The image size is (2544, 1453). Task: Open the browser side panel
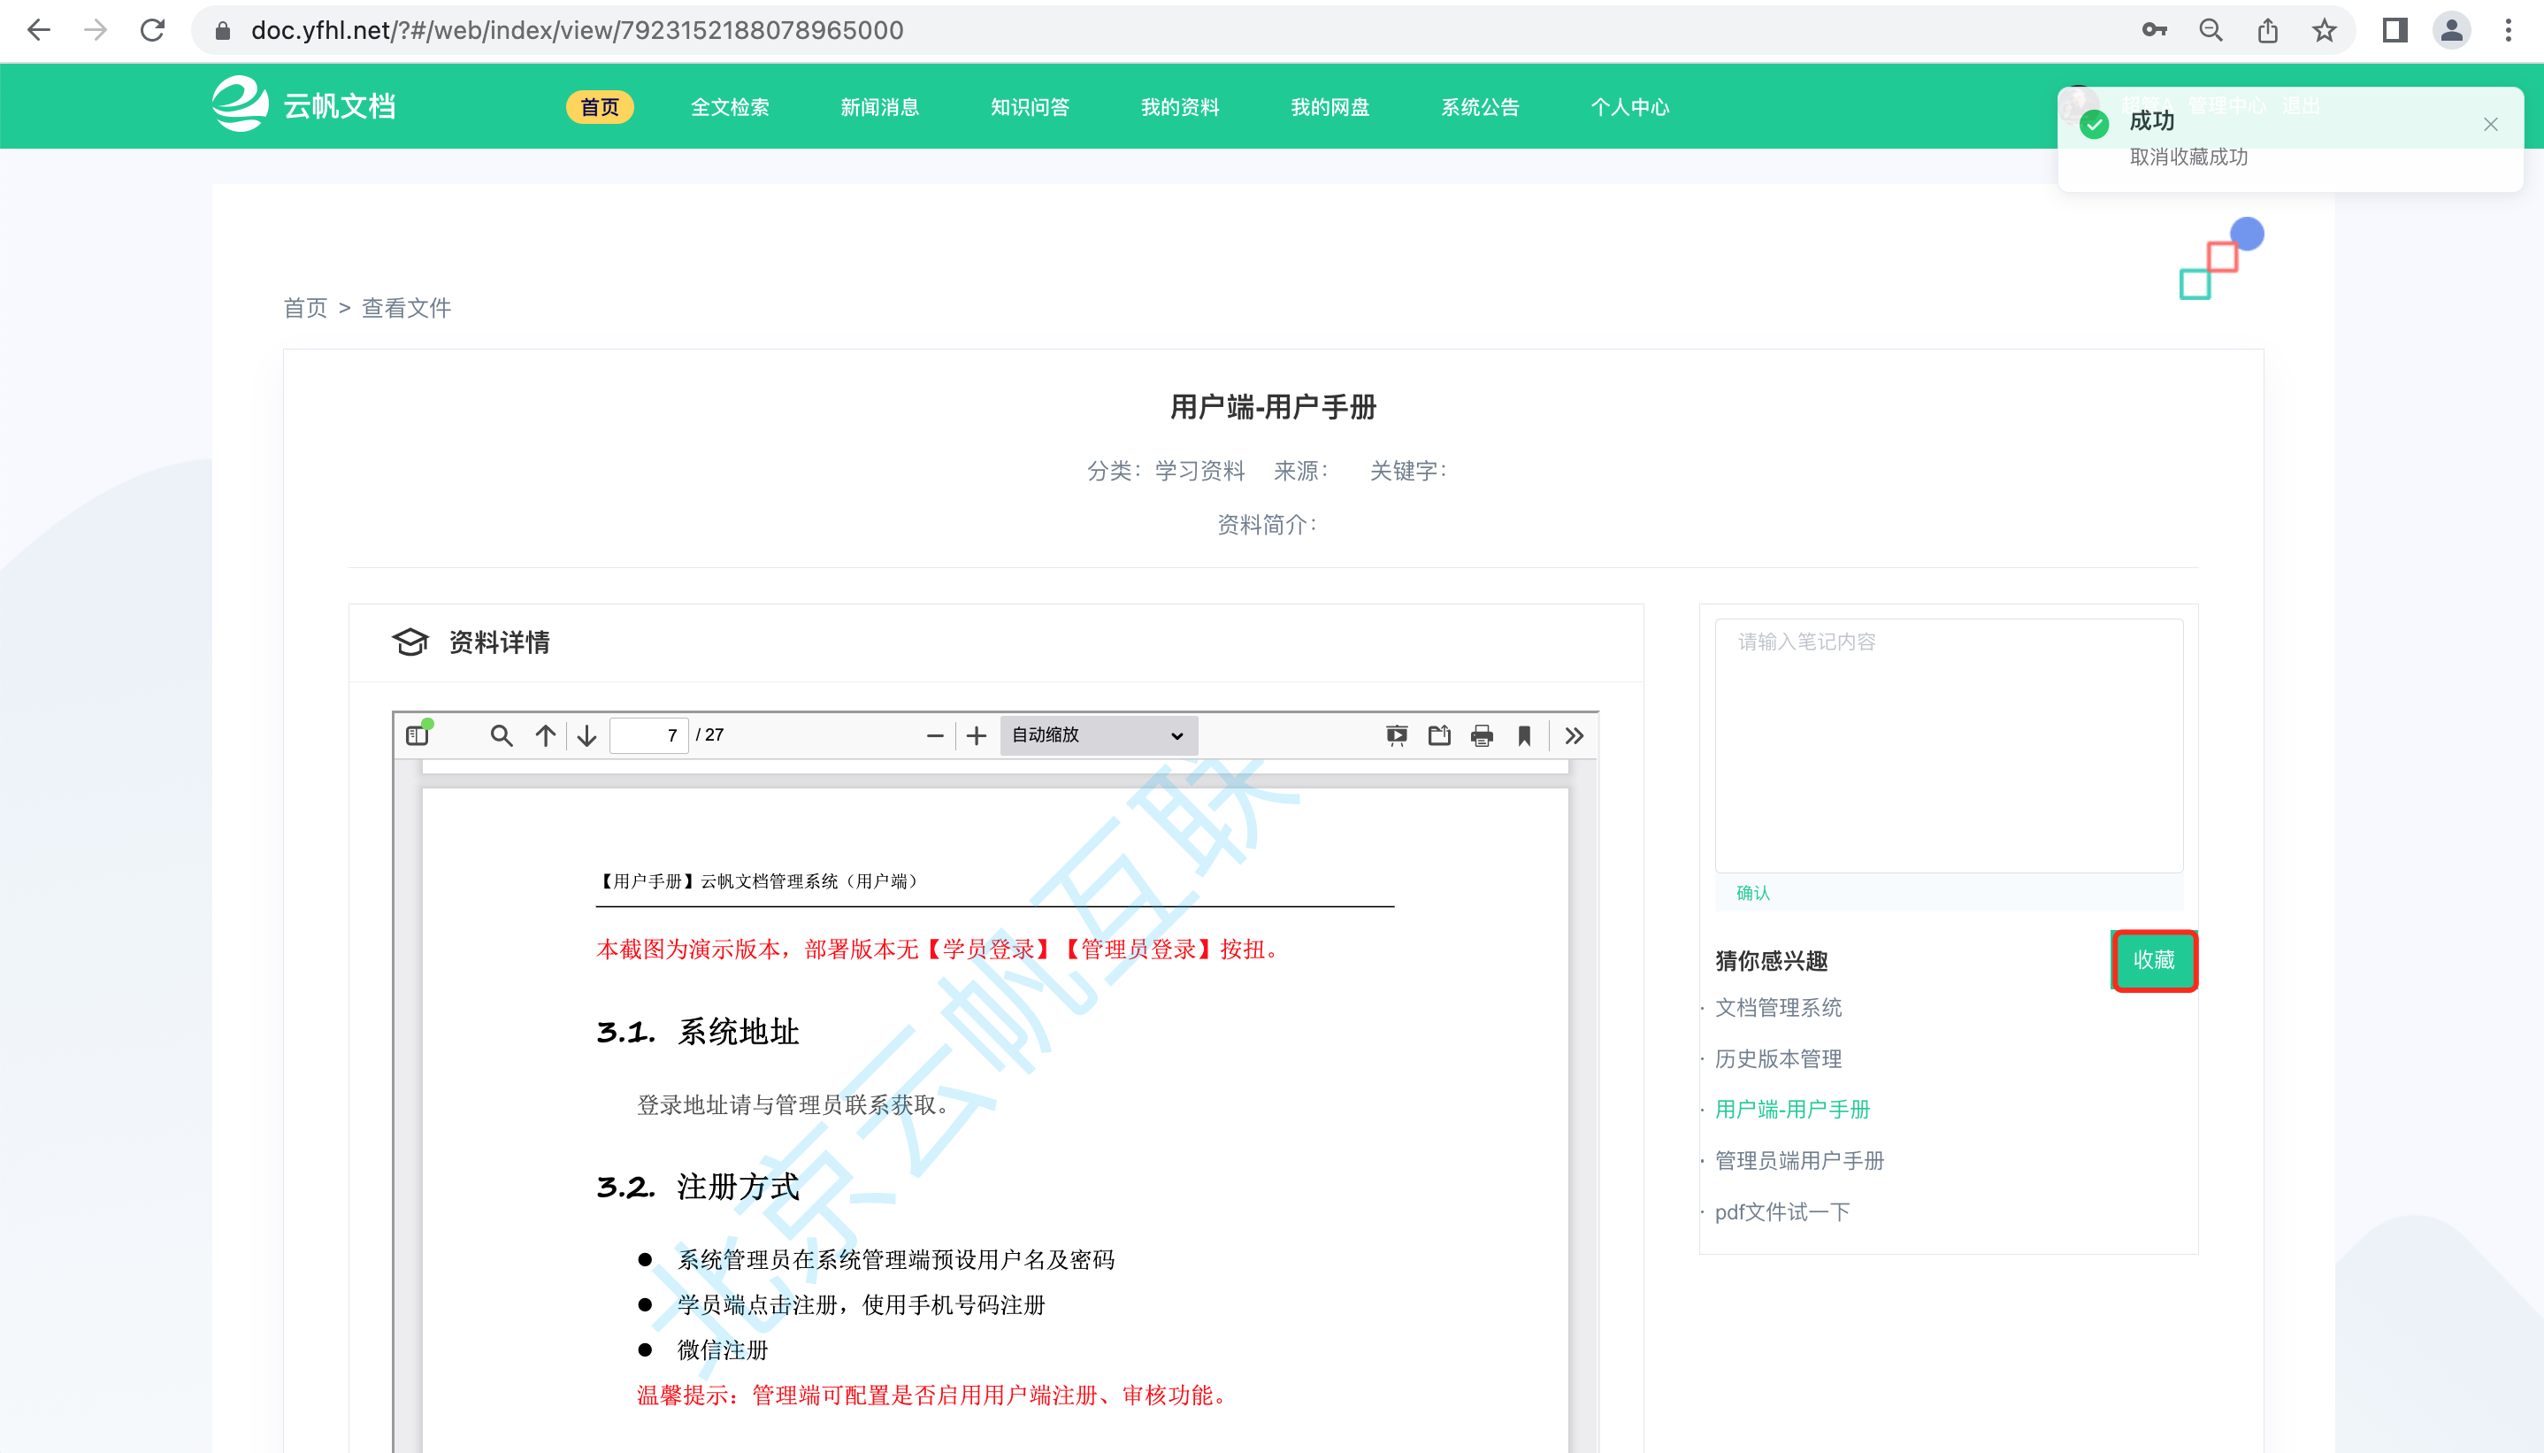pyautogui.click(x=2395, y=30)
